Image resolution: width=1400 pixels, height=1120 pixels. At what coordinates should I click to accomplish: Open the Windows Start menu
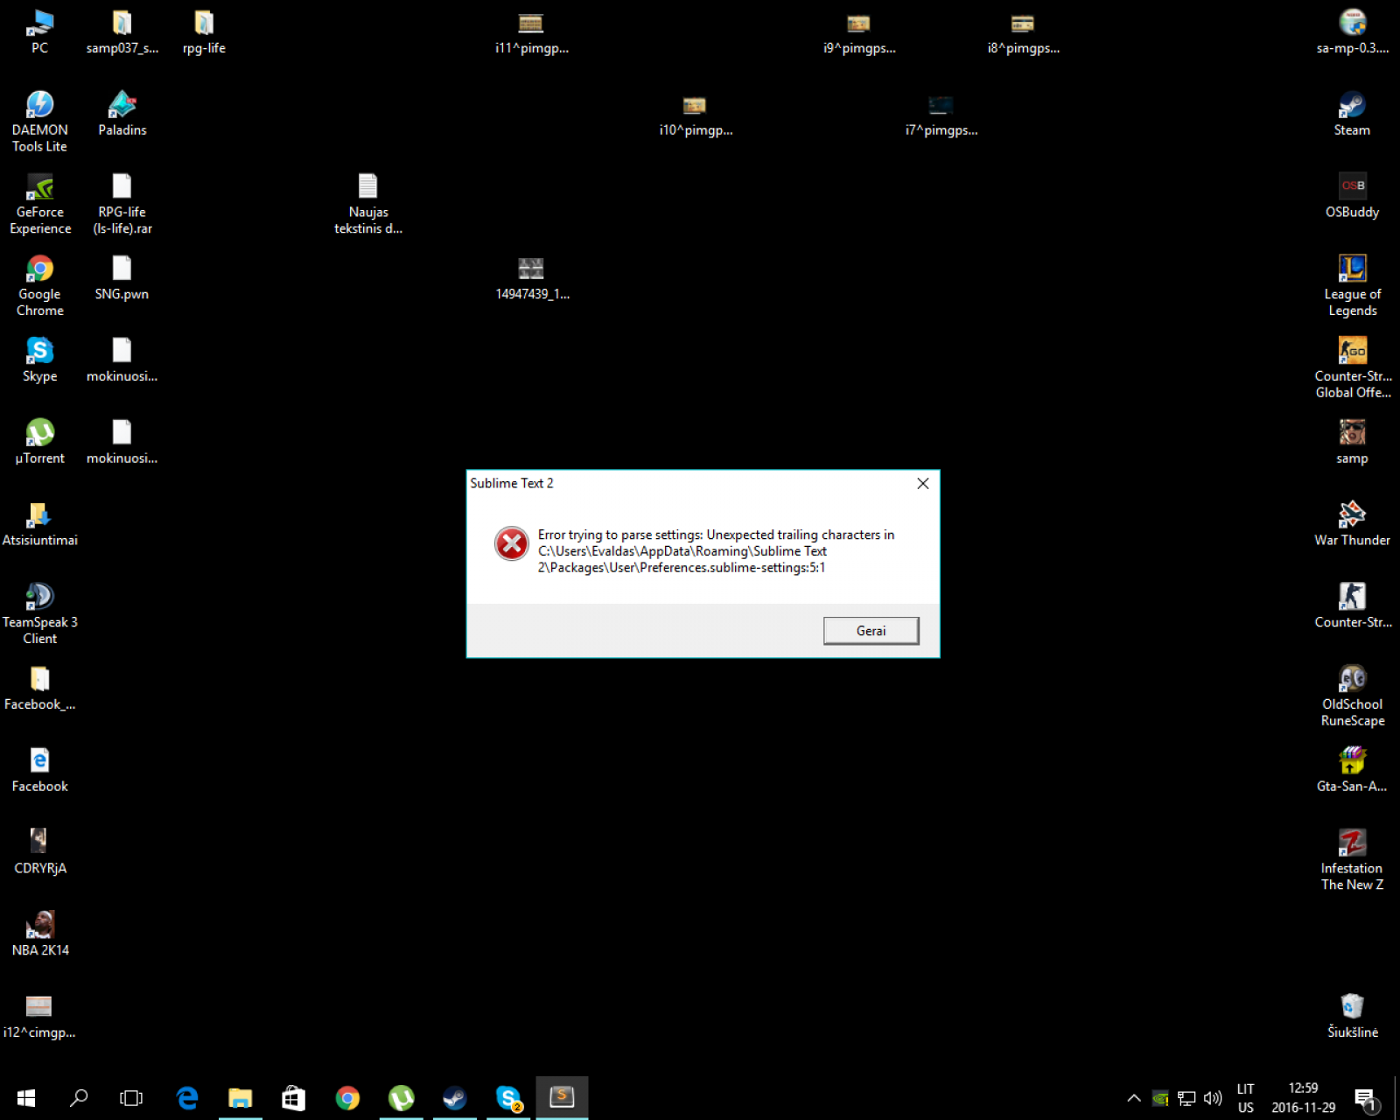[x=26, y=1097]
